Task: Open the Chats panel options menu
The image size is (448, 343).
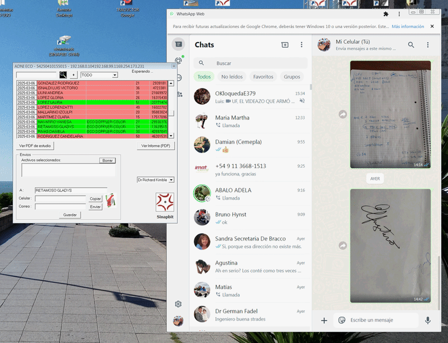Action: (301, 45)
